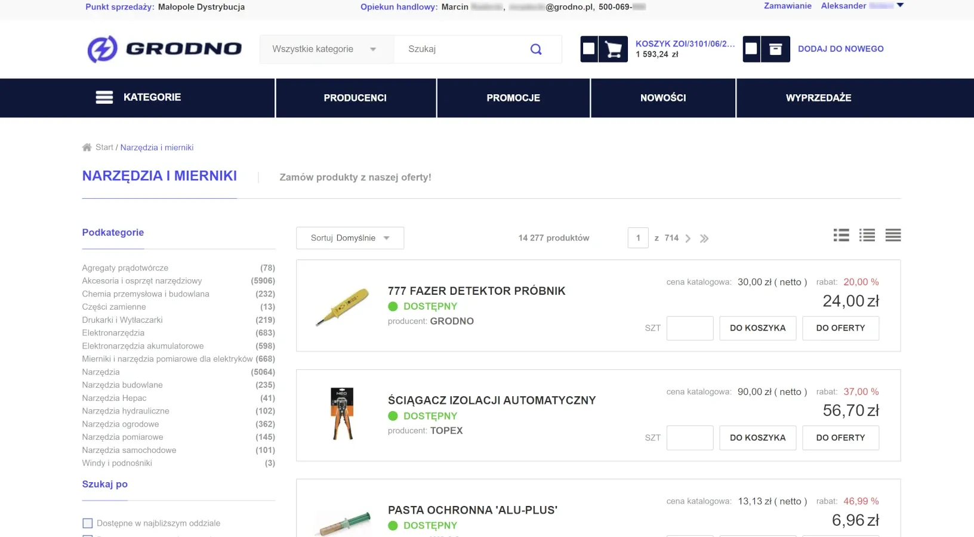Click Narzędzia i mierniki breadcrumb
Viewport: 974px width, 537px height.
pyautogui.click(x=157, y=147)
